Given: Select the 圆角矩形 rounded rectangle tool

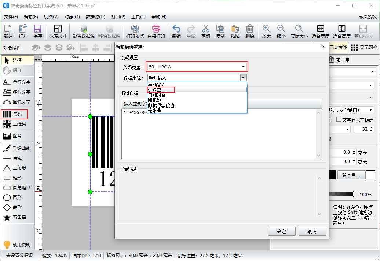Looking at the screenshot, I should click(x=18, y=188).
